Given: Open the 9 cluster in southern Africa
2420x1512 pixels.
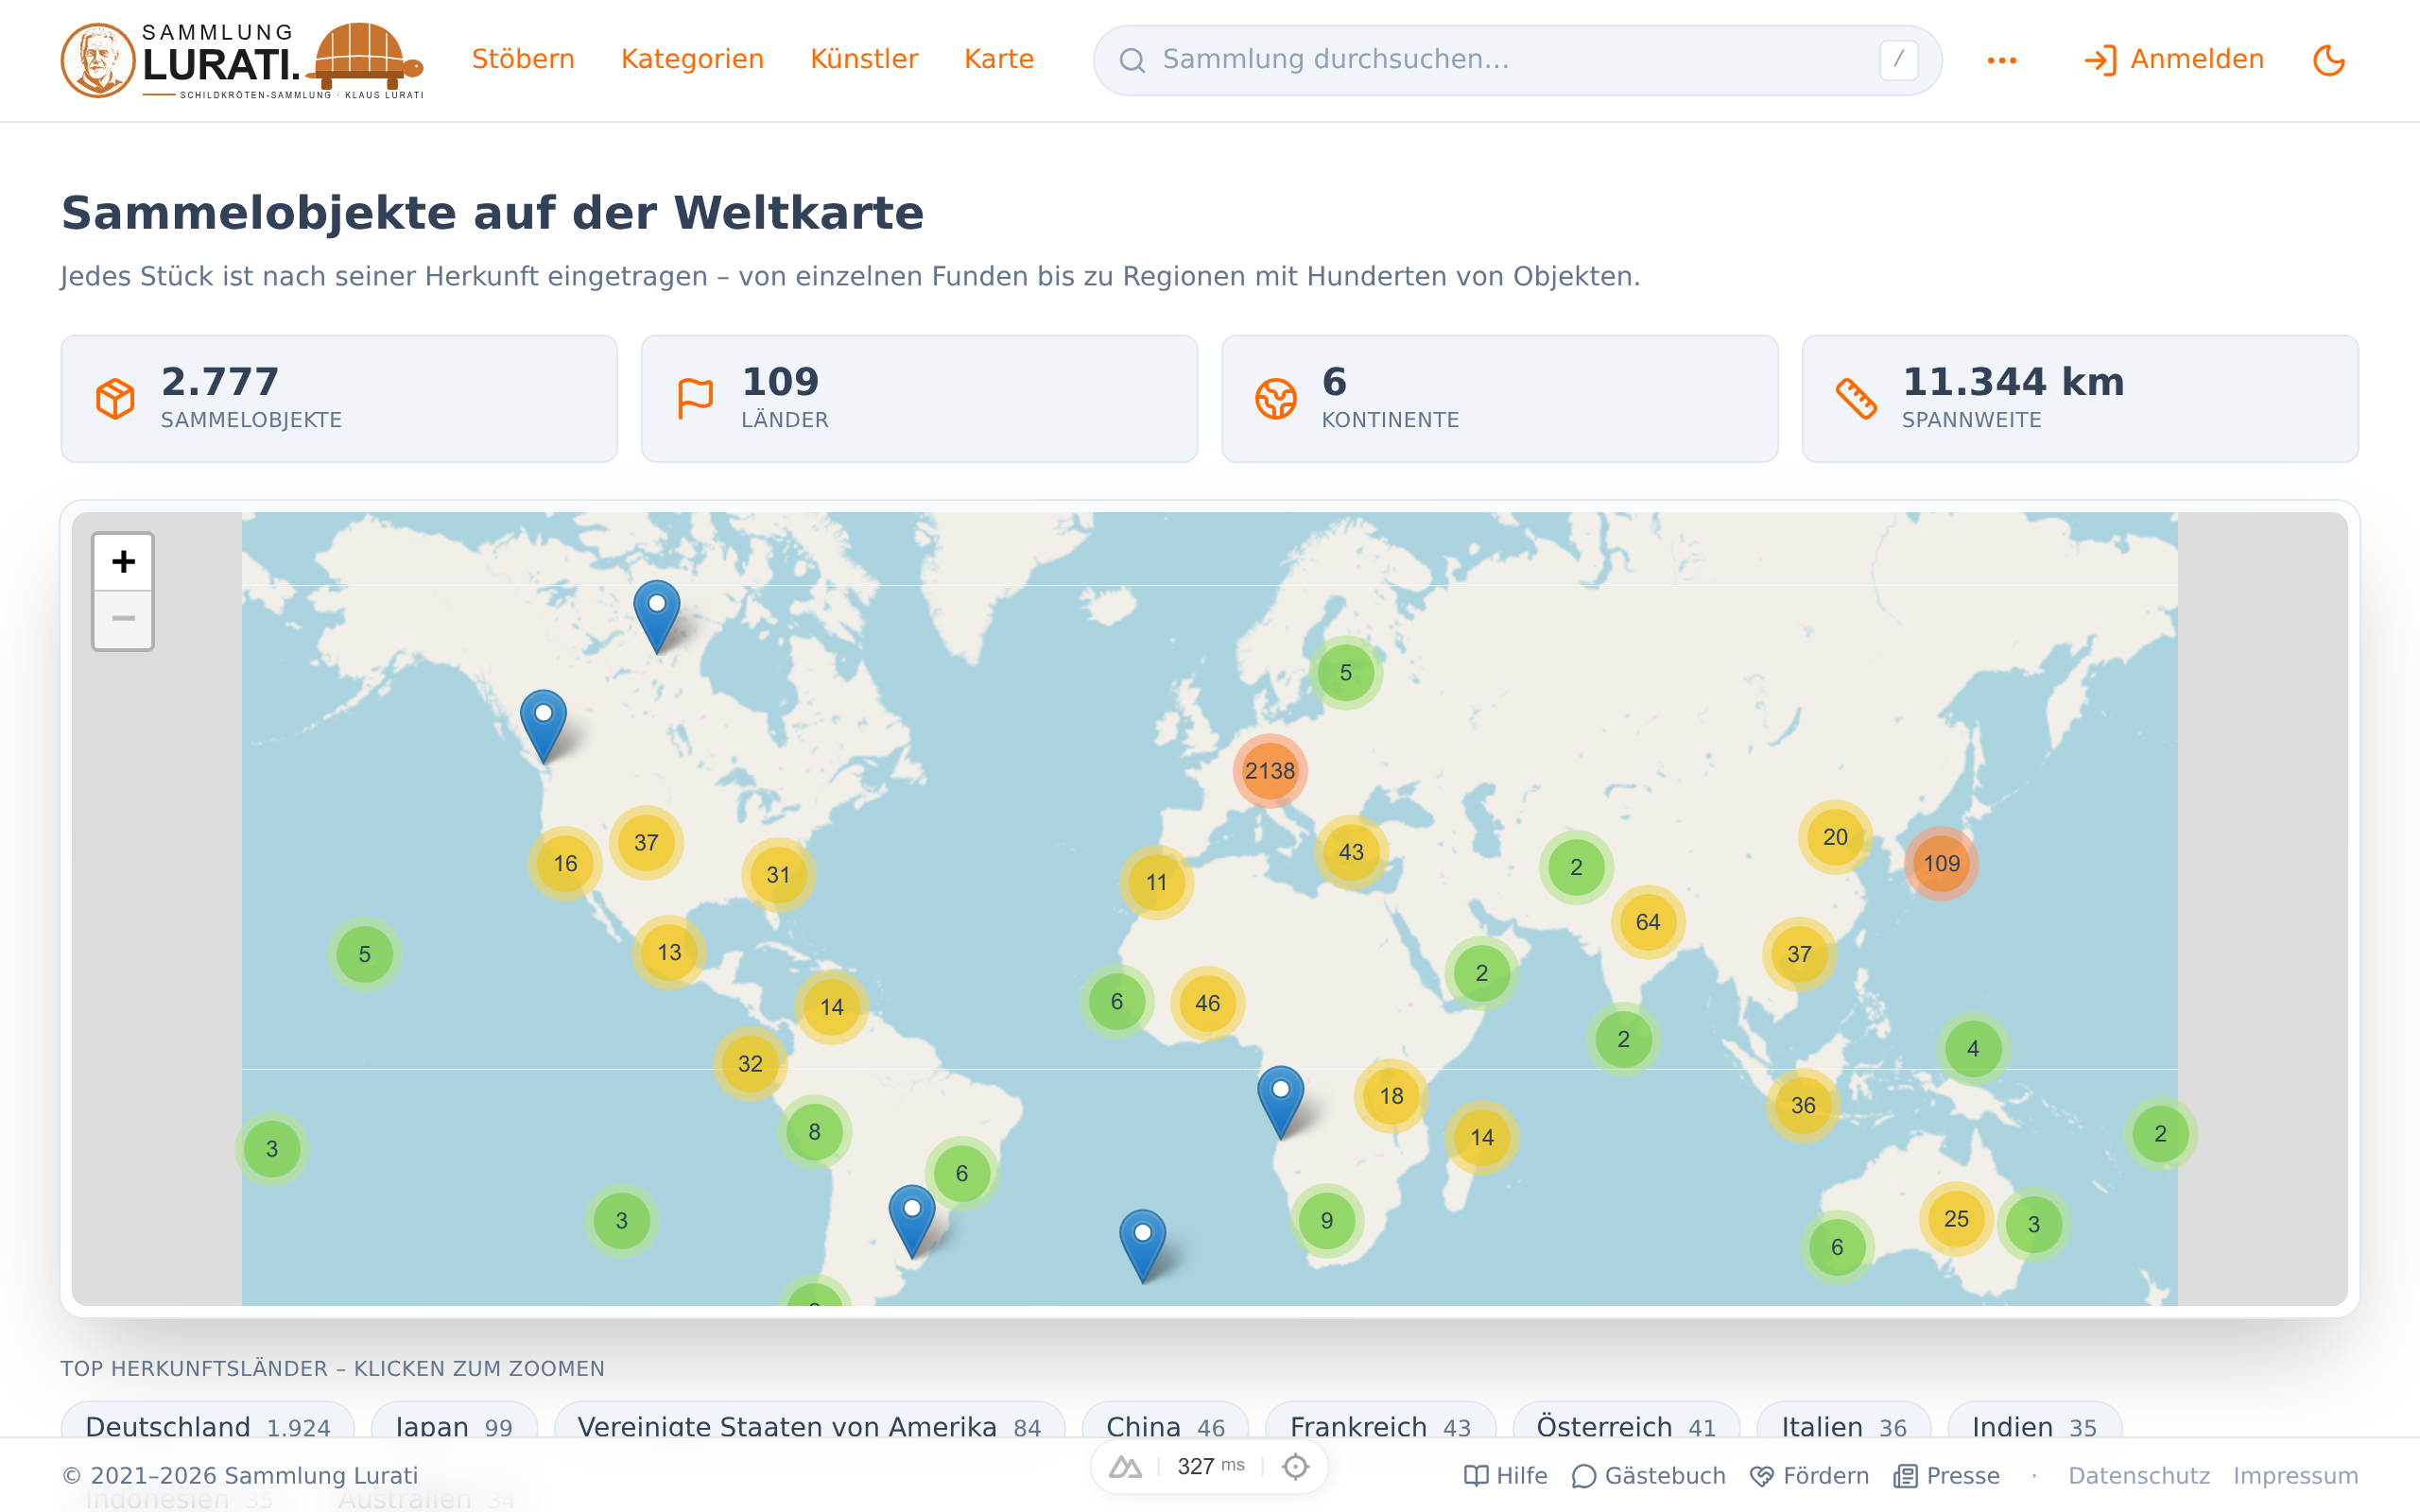Looking at the screenshot, I should [x=1326, y=1221].
